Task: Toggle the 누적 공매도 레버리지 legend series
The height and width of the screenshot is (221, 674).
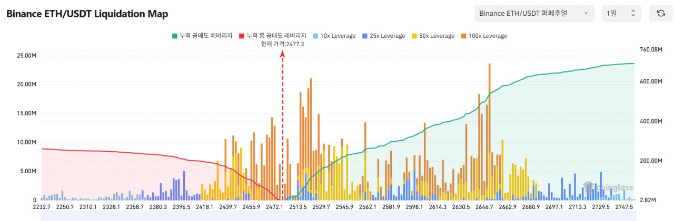Action: pyautogui.click(x=202, y=36)
